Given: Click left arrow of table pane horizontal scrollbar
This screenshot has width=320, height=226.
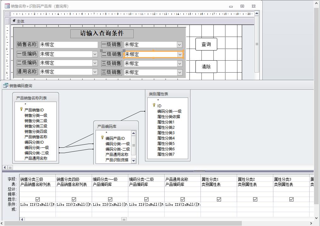Looking at the screenshot, I should click(5, 168).
